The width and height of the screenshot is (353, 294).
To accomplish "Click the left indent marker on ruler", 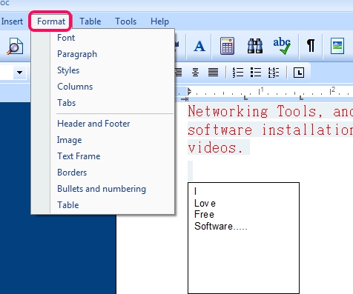I will [x=189, y=92].
